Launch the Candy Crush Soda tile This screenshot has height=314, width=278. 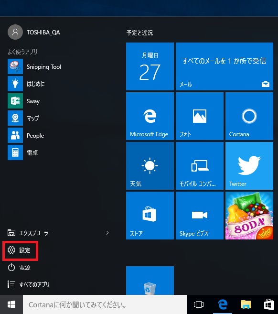[249, 215]
